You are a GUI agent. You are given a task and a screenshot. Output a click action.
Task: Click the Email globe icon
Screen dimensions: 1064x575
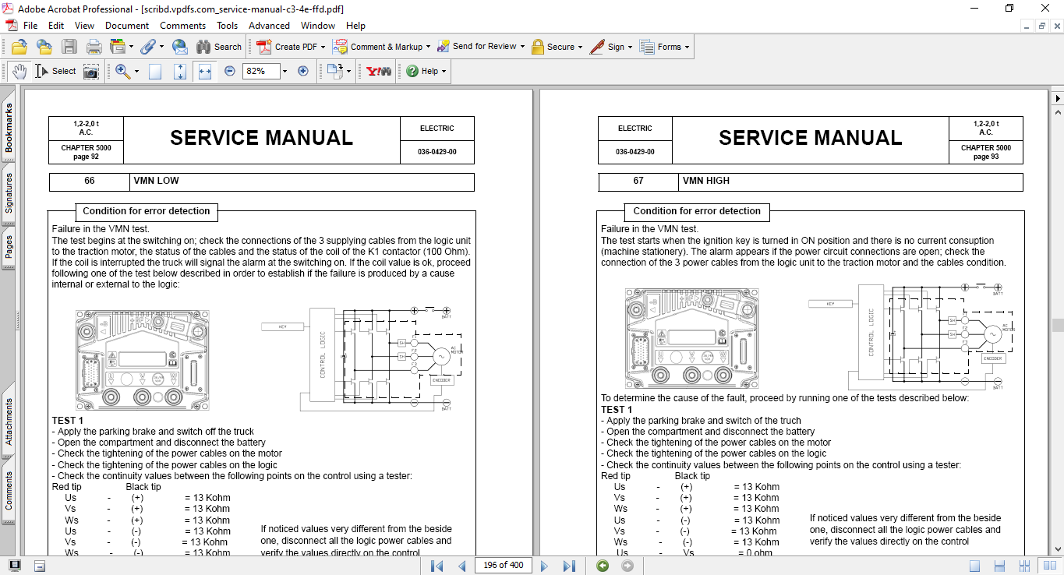[179, 47]
